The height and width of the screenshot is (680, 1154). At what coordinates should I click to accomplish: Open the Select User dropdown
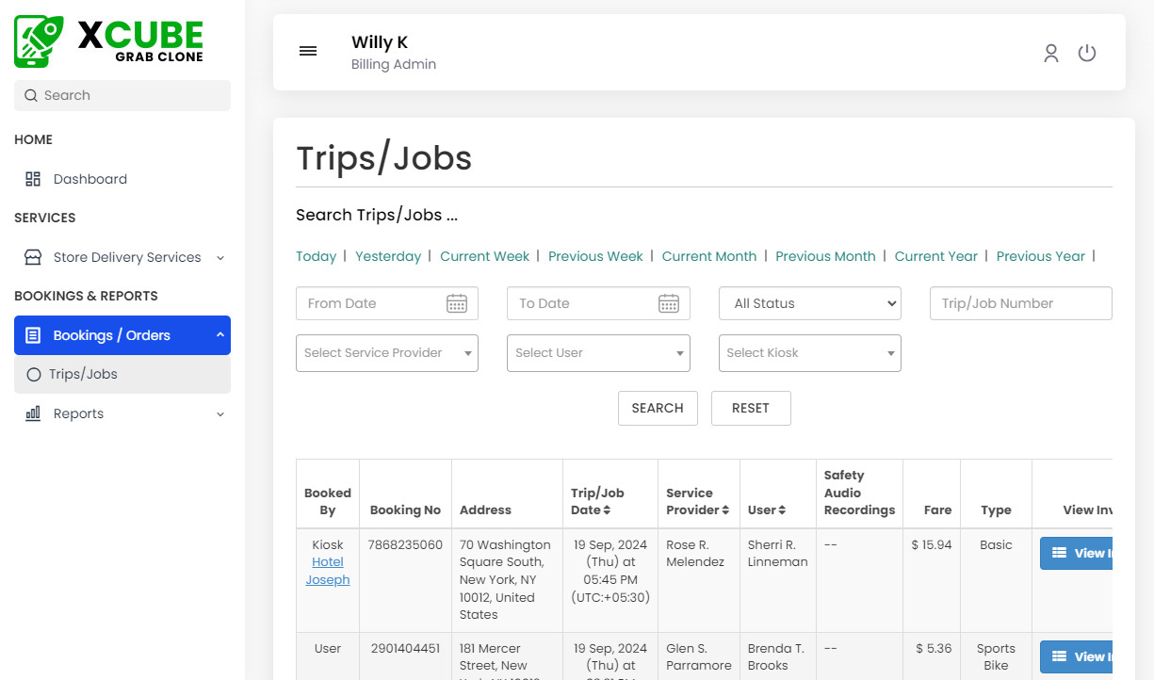[x=598, y=353]
